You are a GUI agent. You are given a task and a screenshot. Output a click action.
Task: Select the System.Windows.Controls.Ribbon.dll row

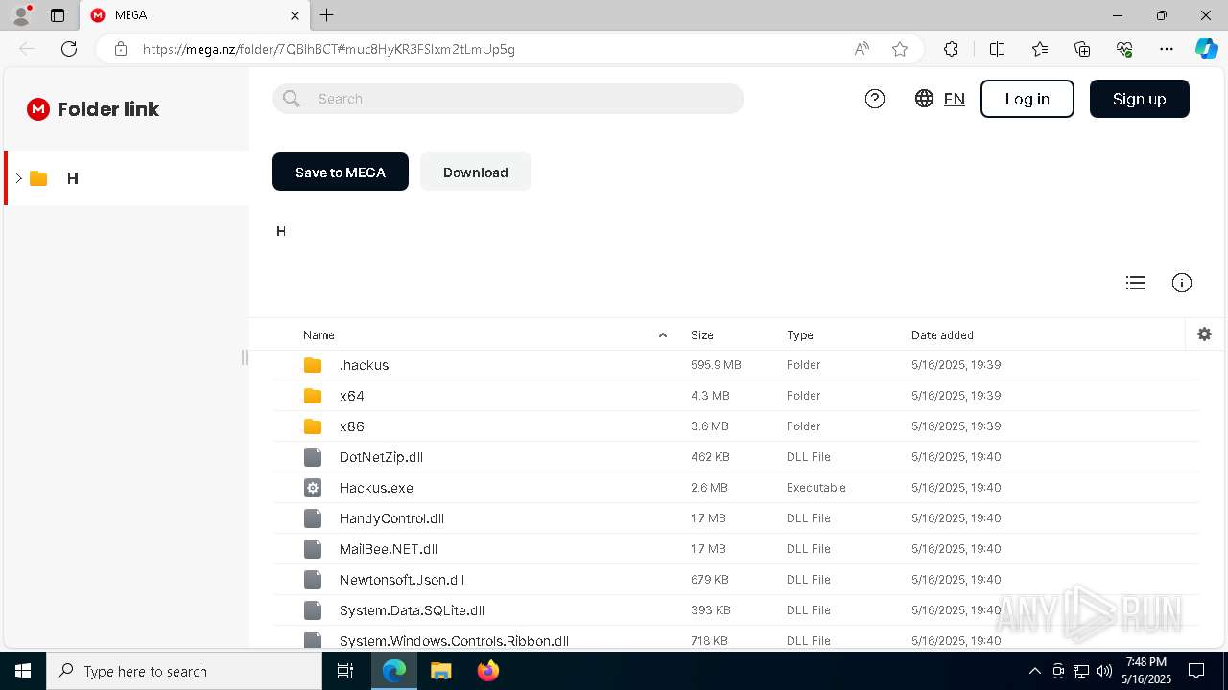point(736,639)
